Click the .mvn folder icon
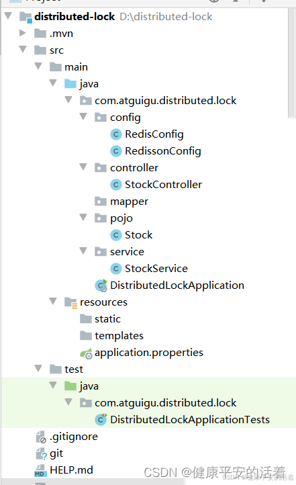Viewport: 296px width, 485px height. (x=40, y=33)
